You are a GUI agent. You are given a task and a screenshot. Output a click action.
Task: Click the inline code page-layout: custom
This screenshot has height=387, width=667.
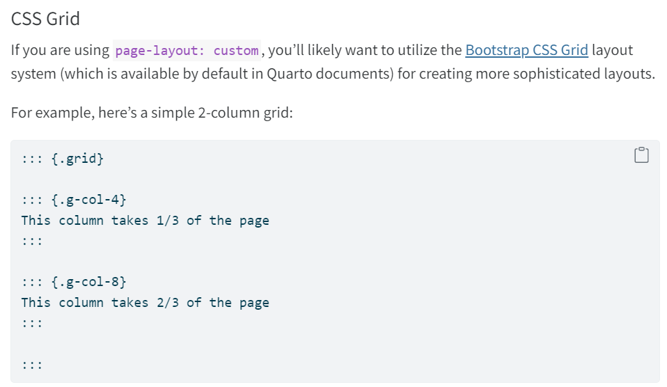[187, 51]
